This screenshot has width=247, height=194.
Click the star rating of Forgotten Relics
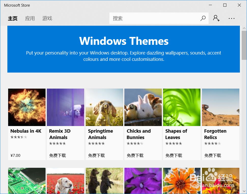coord(212,143)
